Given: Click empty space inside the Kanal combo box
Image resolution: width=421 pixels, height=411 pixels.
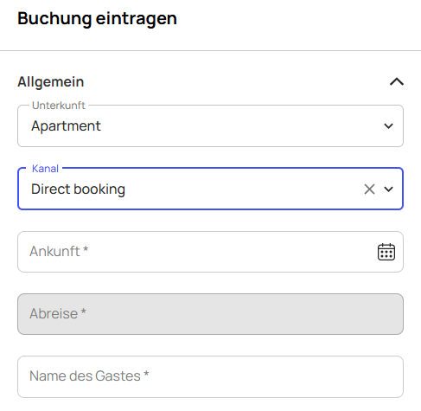Looking at the screenshot, I should pyautogui.click(x=242, y=189).
